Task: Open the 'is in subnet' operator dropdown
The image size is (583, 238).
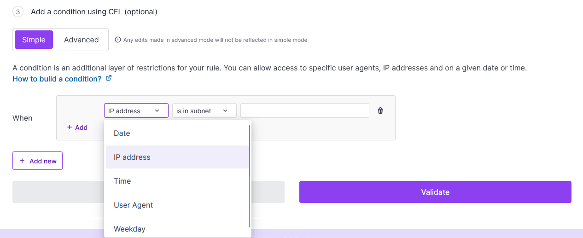Action: [x=204, y=110]
